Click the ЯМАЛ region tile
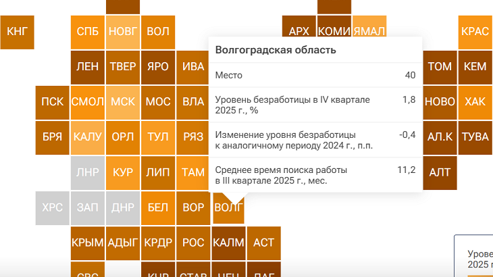This screenshot has height=277, width=493. pyautogui.click(x=369, y=31)
